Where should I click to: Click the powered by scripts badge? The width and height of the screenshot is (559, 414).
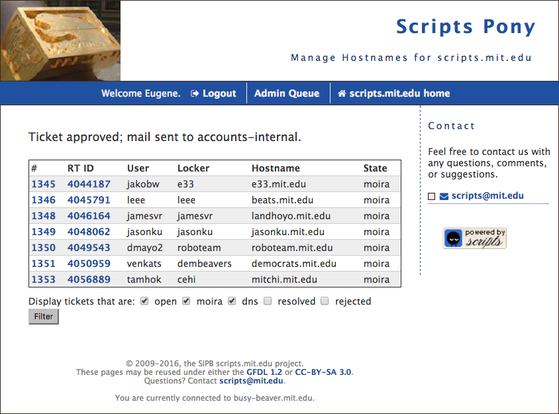[474, 238]
